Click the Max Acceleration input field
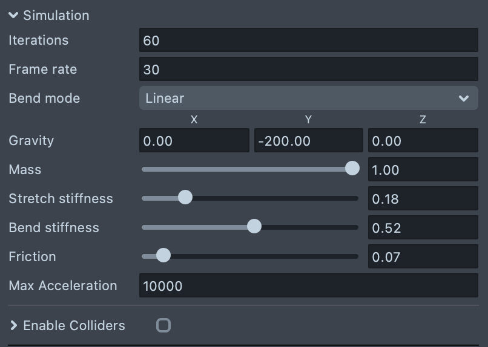 (x=308, y=286)
